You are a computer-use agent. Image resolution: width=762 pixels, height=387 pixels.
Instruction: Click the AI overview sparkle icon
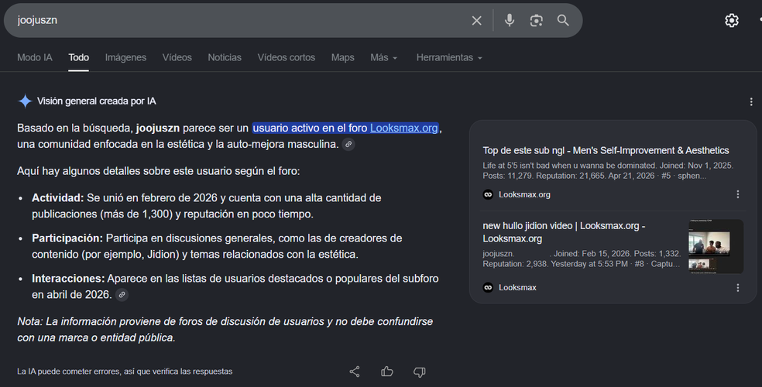point(25,101)
